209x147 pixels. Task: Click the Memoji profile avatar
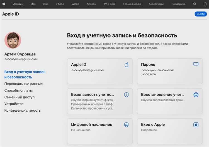[13, 40]
